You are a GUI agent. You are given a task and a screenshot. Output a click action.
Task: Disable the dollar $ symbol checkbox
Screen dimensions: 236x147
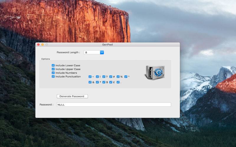tap(104, 82)
